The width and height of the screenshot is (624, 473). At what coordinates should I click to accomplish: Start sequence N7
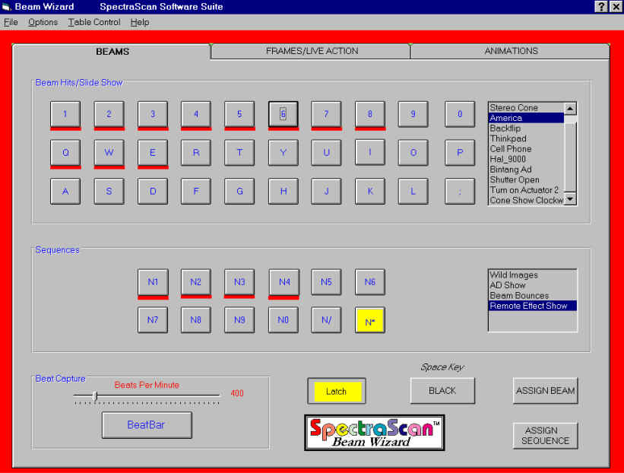tap(153, 320)
